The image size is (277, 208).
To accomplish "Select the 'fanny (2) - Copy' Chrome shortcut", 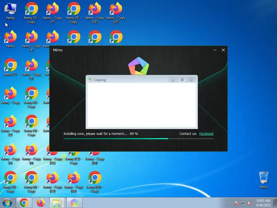I will pyautogui.click(x=11, y=182).
